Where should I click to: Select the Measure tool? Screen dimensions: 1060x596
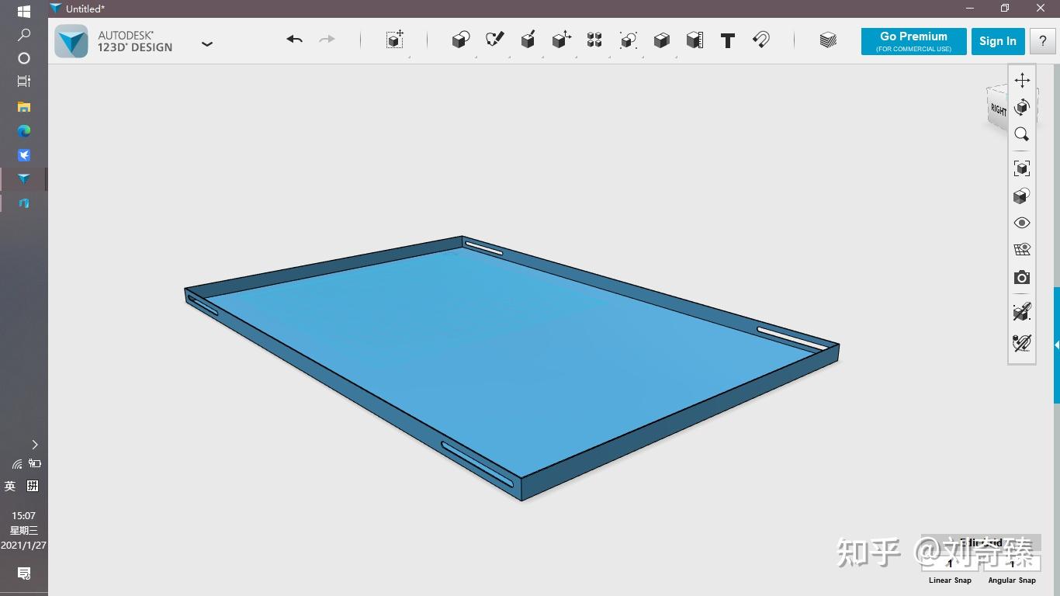point(694,40)
